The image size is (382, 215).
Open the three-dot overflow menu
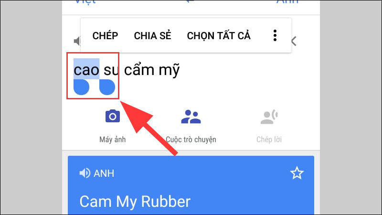click(x=275, y=35)
